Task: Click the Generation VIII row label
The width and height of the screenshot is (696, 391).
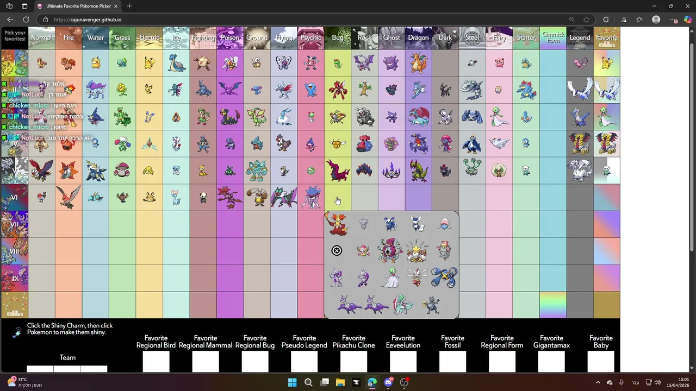Action: (x=15, y=251)
